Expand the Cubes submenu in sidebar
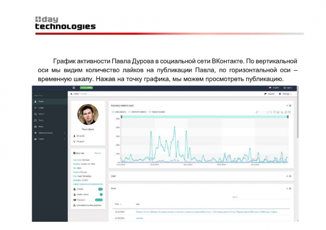Viewport: 326px width, 230px height. [41, 139]
